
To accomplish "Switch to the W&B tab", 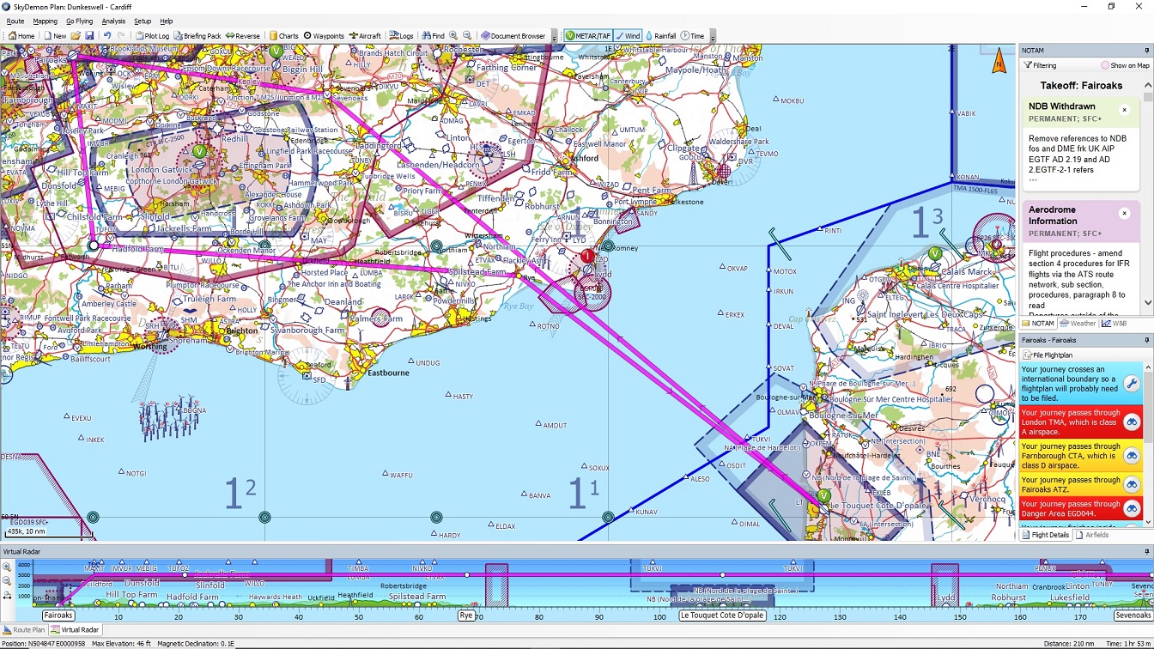I will pos(1115,324).
